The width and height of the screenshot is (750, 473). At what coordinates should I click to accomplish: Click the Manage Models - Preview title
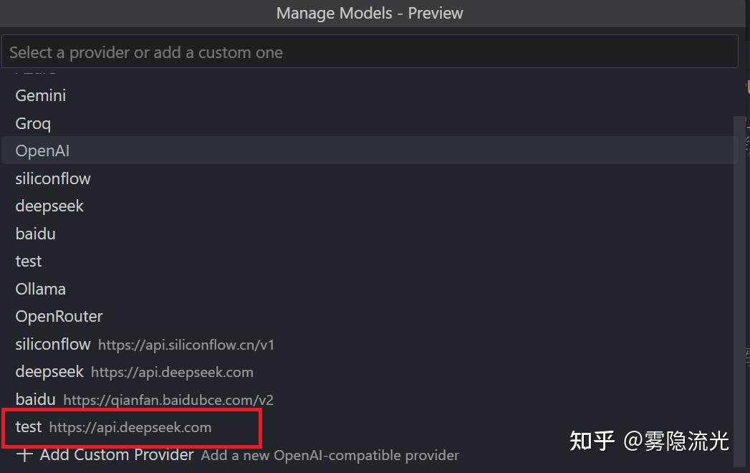(370, 13)
